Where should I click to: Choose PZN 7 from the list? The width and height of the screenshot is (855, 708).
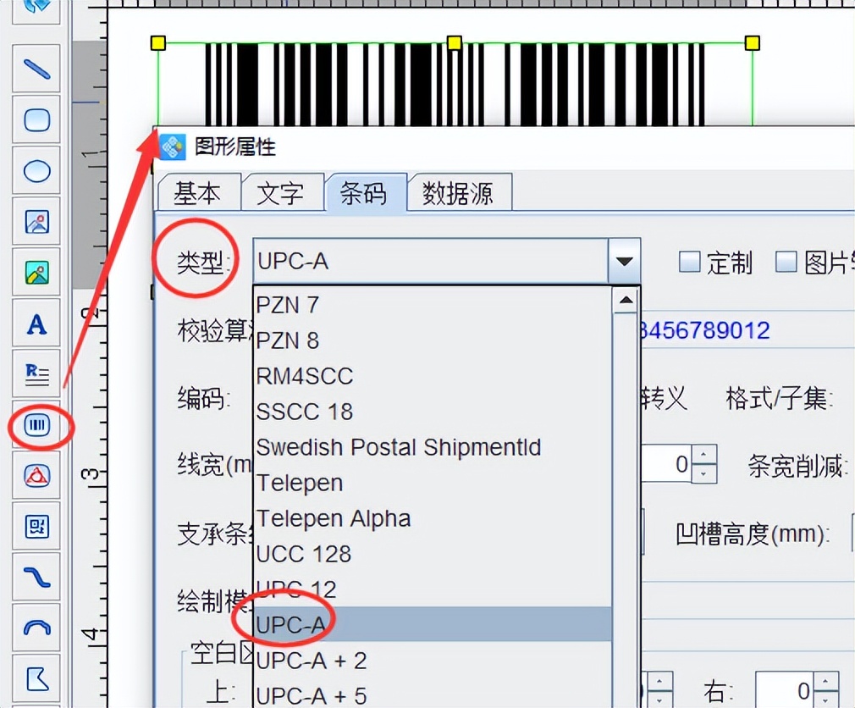[x=433, y=305]
